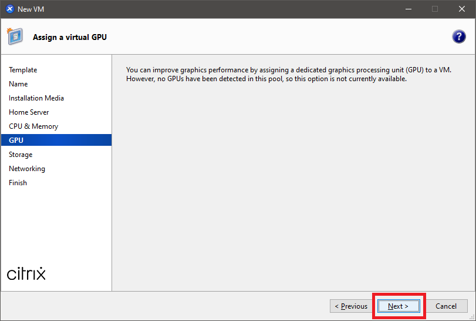Image resolution: width=476 pixels, height=321 pixels.
Task: Open the Installation Media step
Action: [36, 98]
